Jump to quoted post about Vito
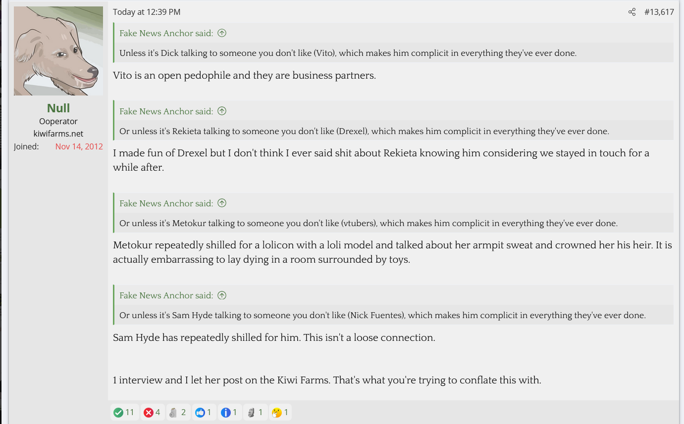684x424 pixels. (x=222, y=33)
